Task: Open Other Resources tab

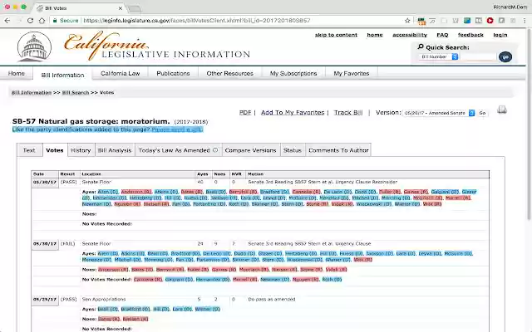Action: pyautogui.click(x=229, y=74)
